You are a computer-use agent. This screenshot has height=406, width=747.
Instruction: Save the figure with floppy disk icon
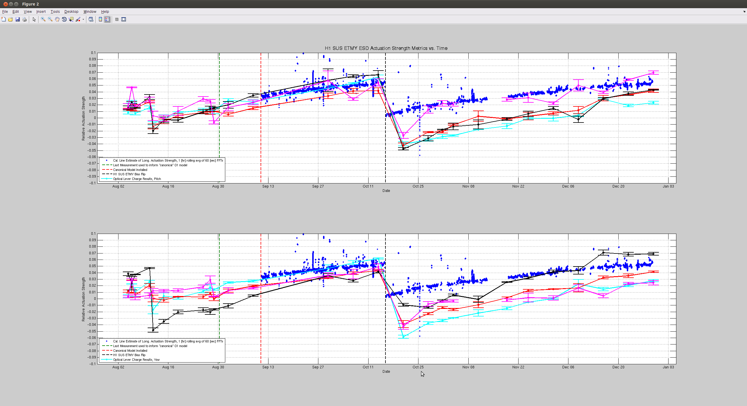[x=18, y=20]
